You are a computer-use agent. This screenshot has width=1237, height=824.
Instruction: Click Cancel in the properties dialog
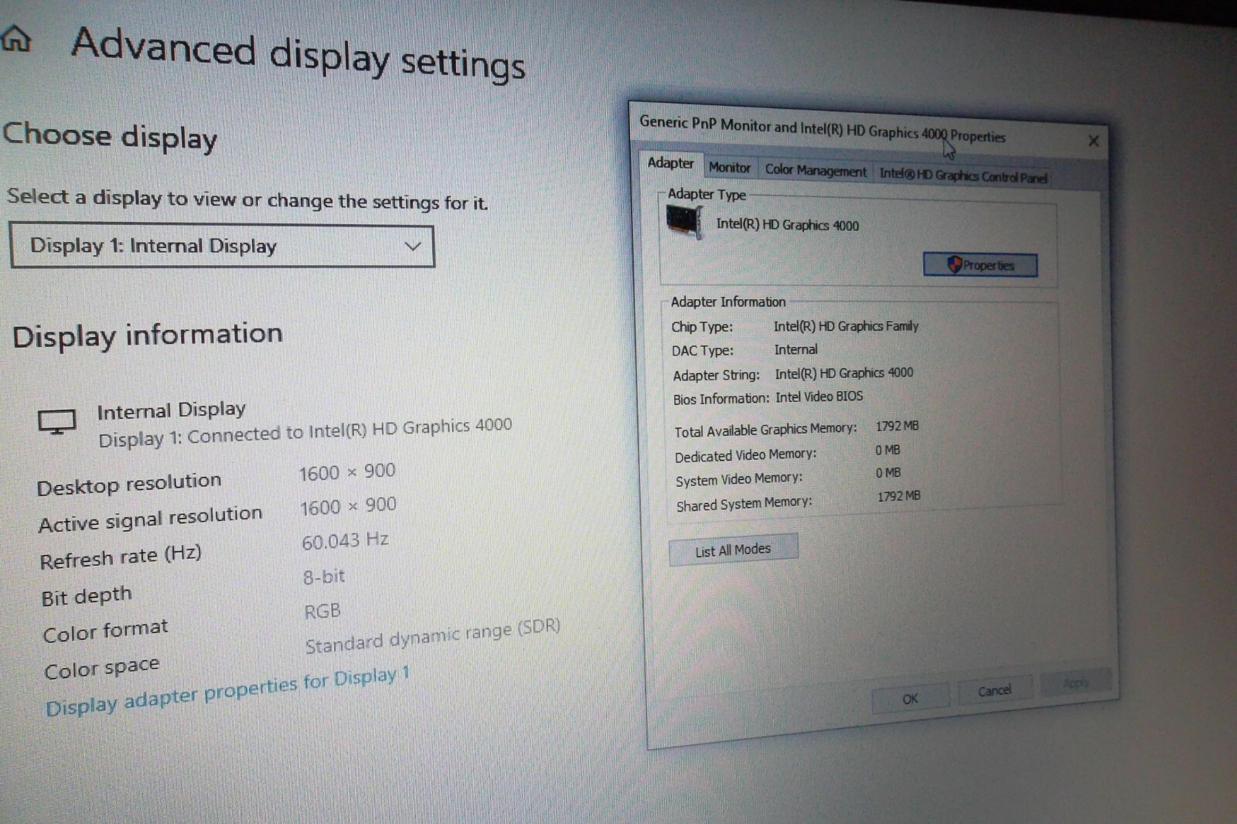(x=994, y=690)
